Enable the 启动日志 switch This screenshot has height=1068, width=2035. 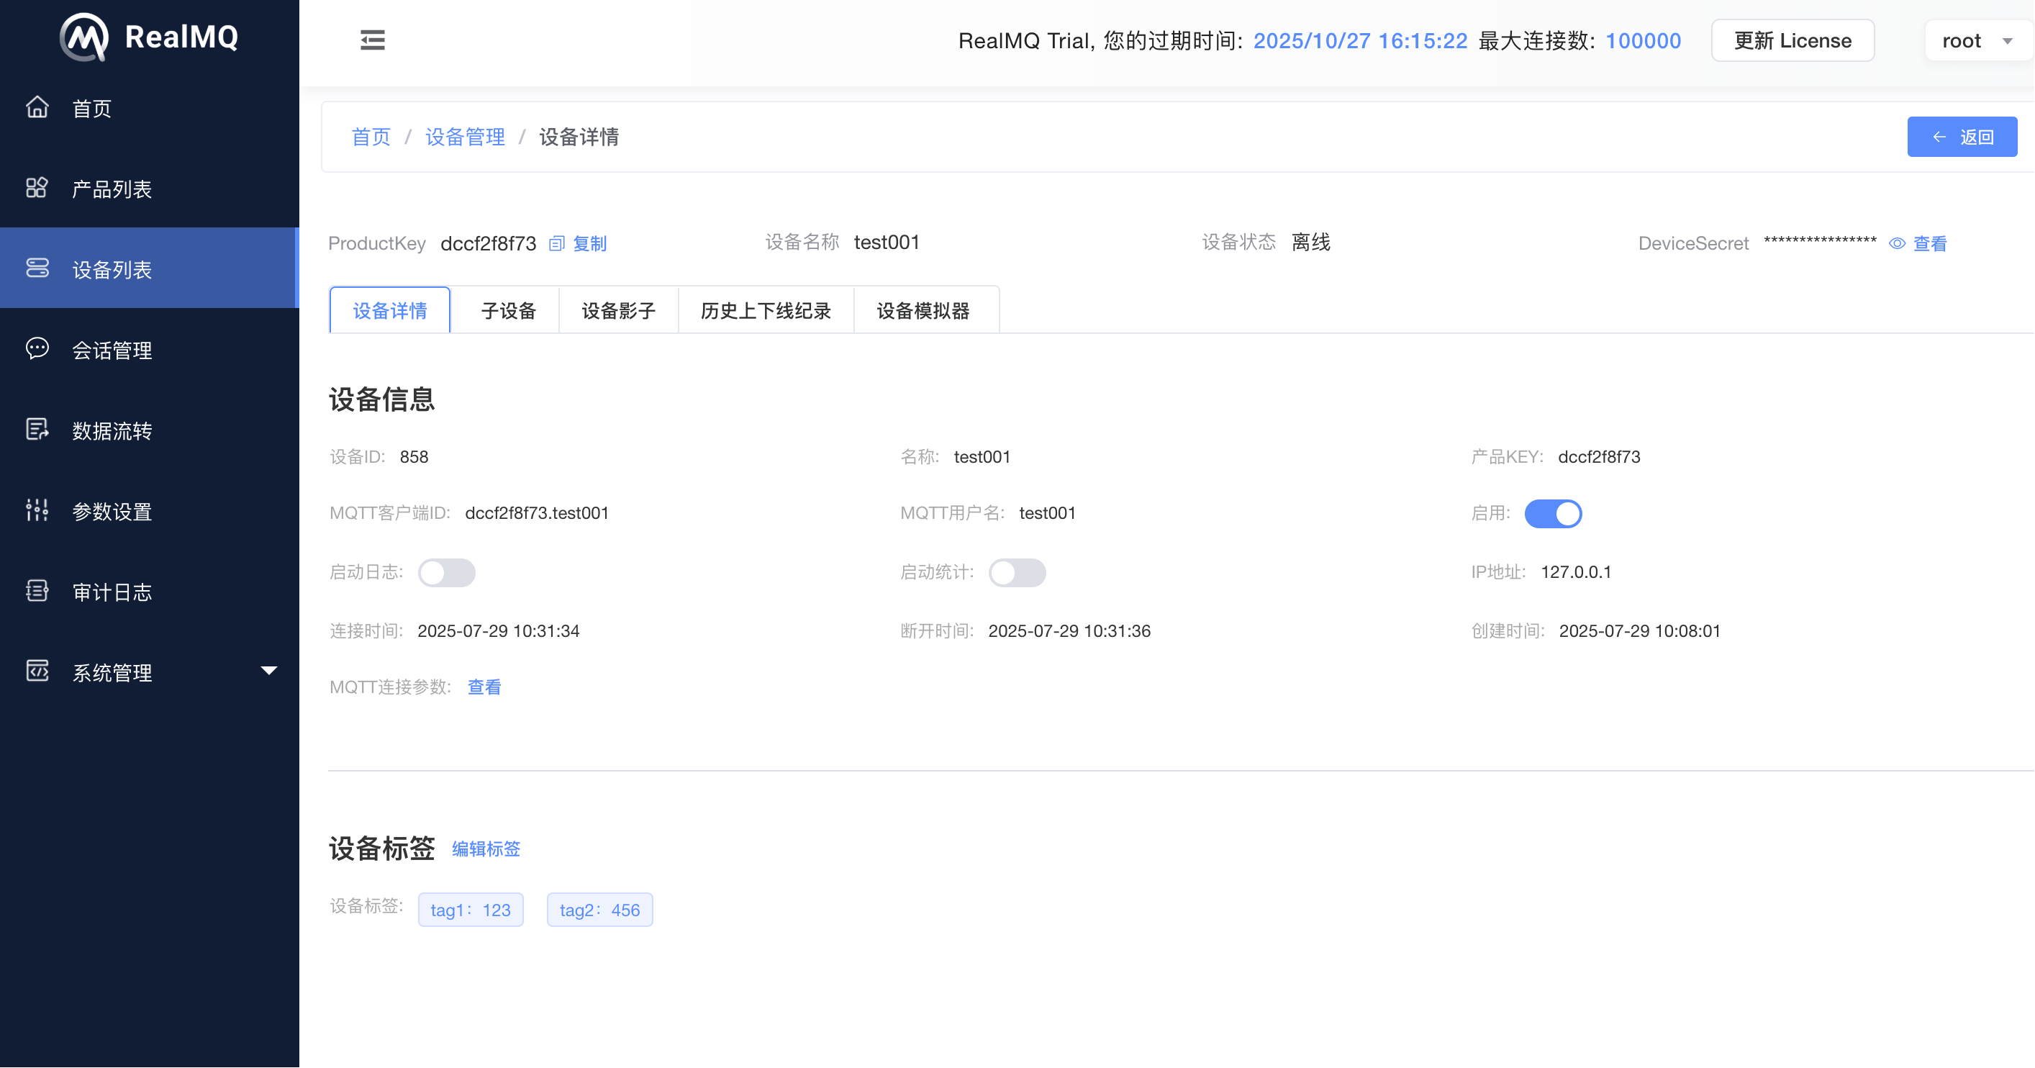click(x=446, y=573)
